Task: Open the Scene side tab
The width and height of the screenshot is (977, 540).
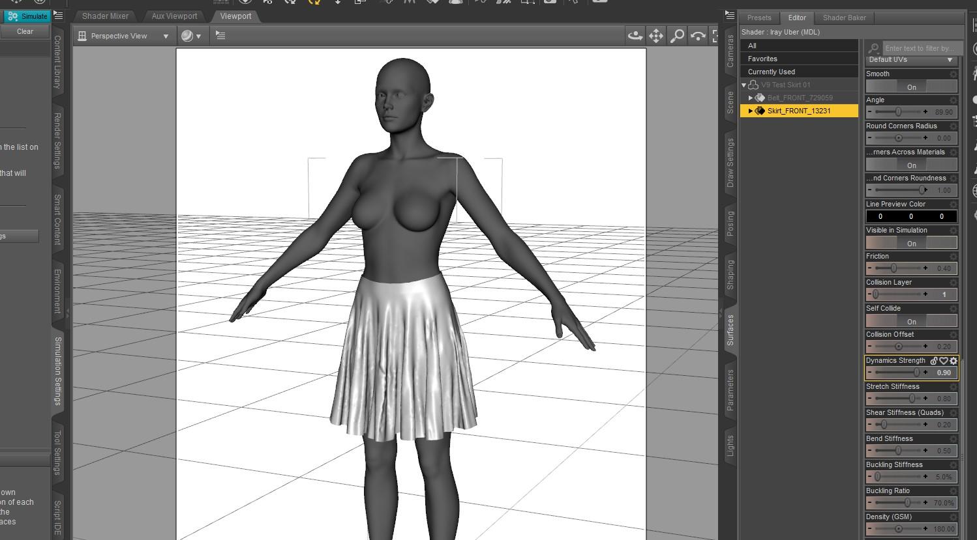Action: [730, 102]
